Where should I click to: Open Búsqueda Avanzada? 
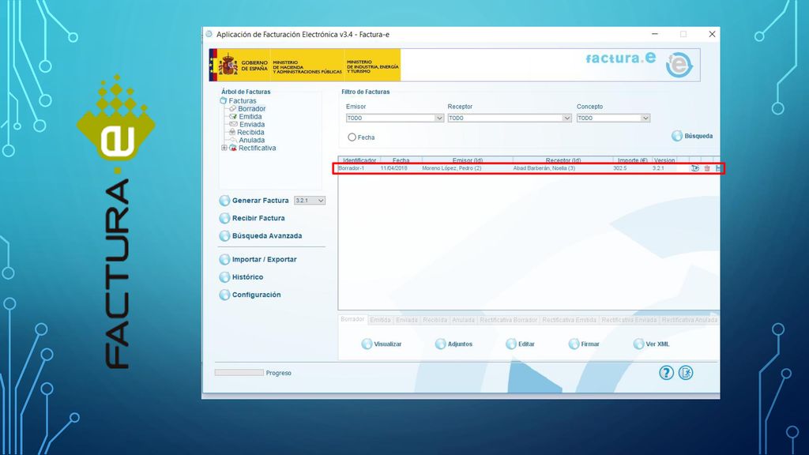(x=261, y=235)
